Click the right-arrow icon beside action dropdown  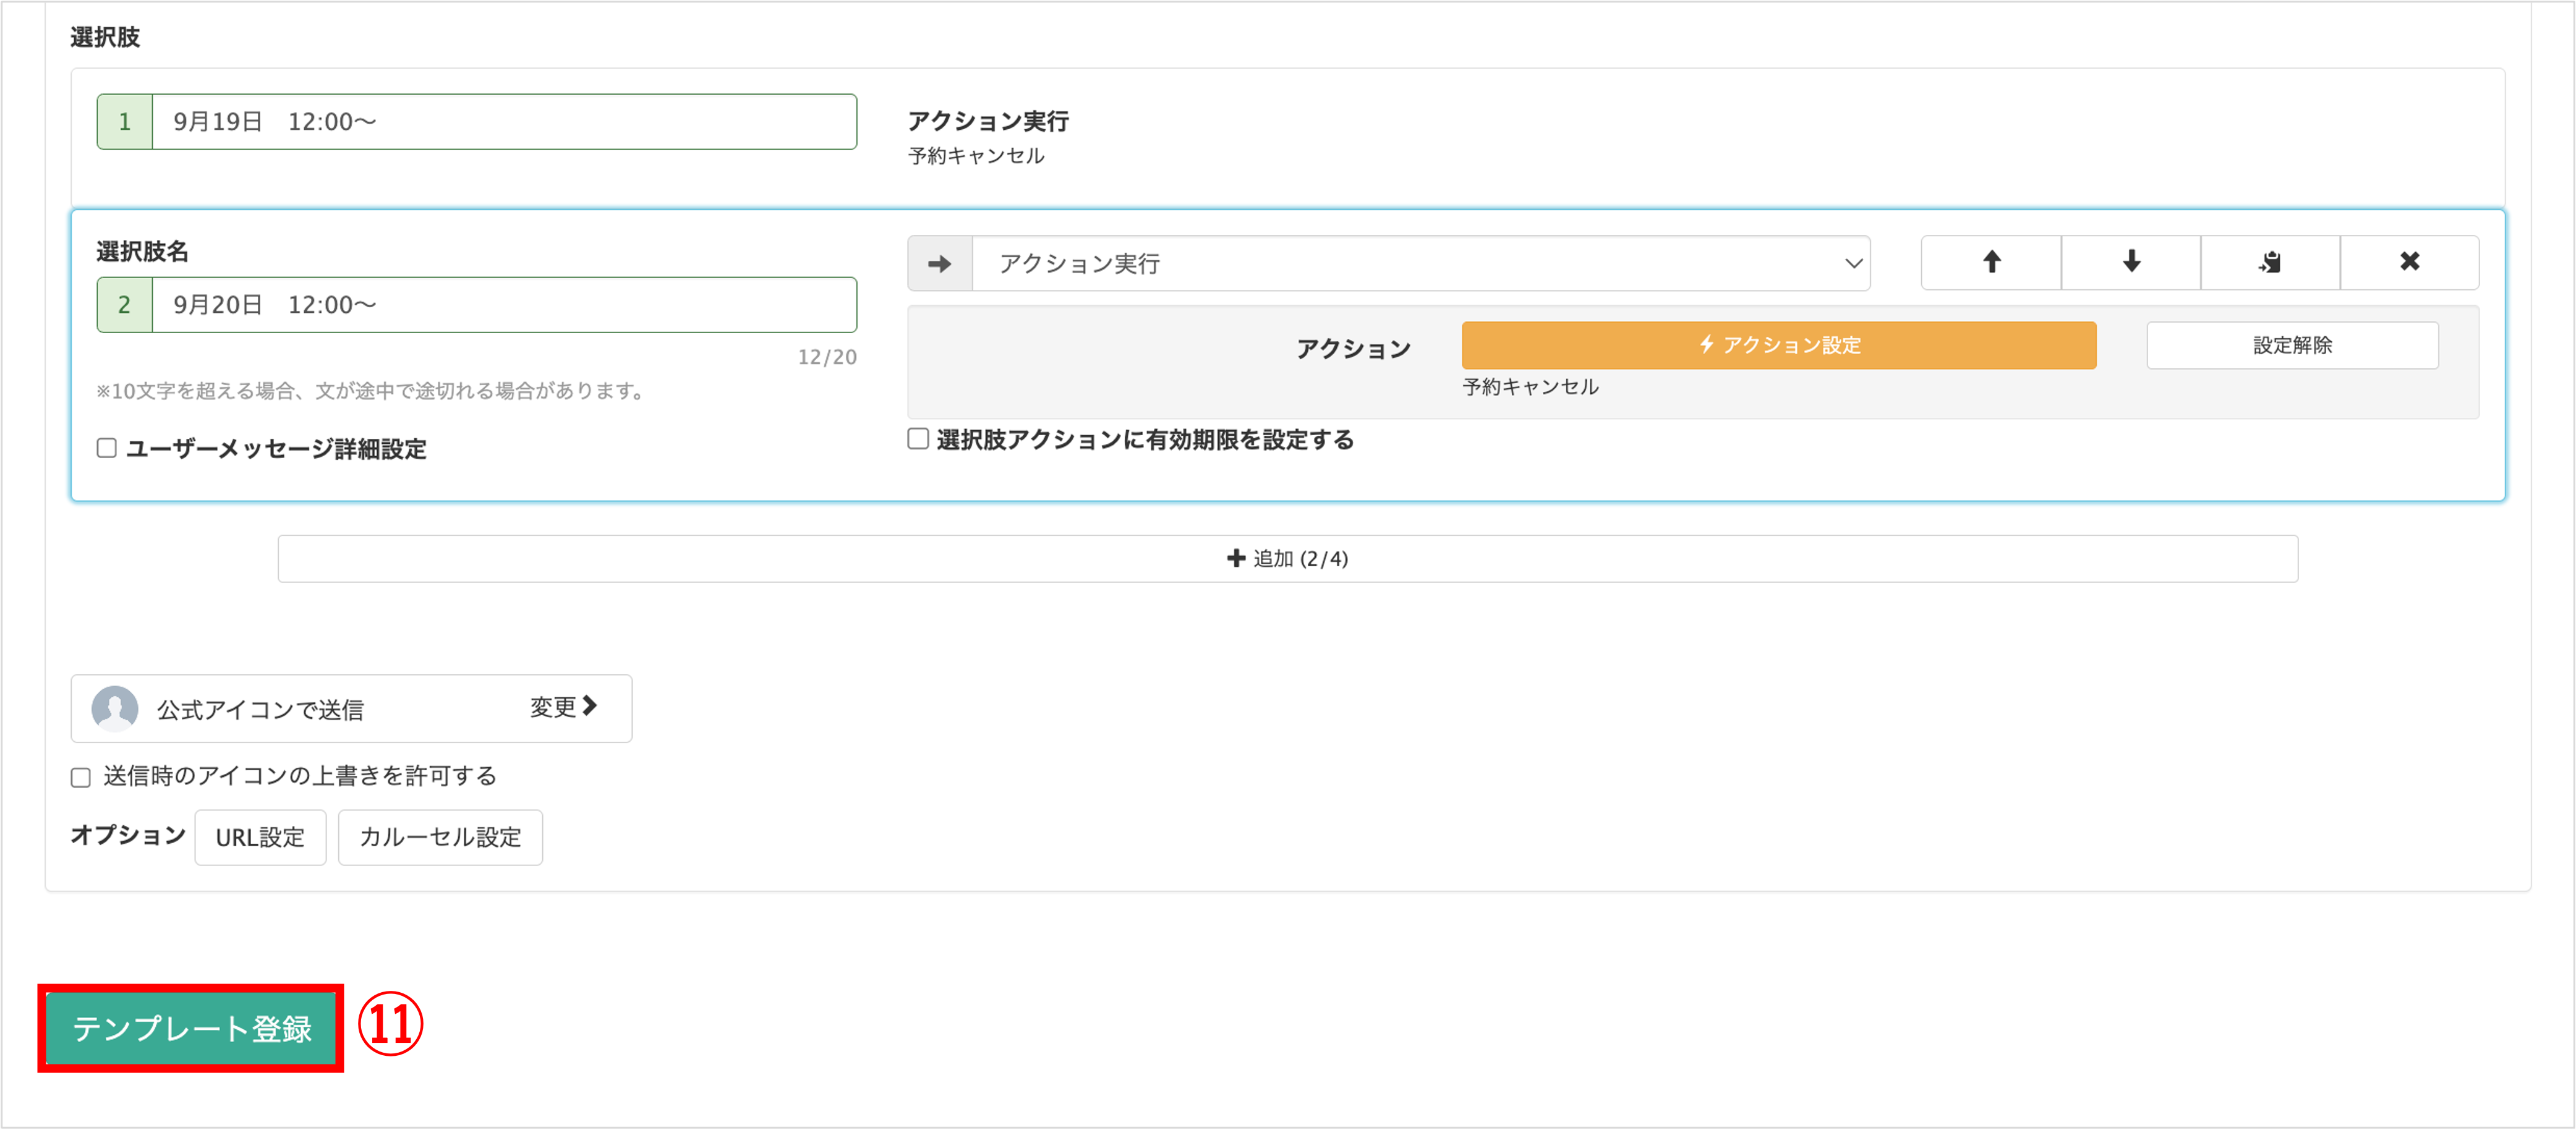939,264
